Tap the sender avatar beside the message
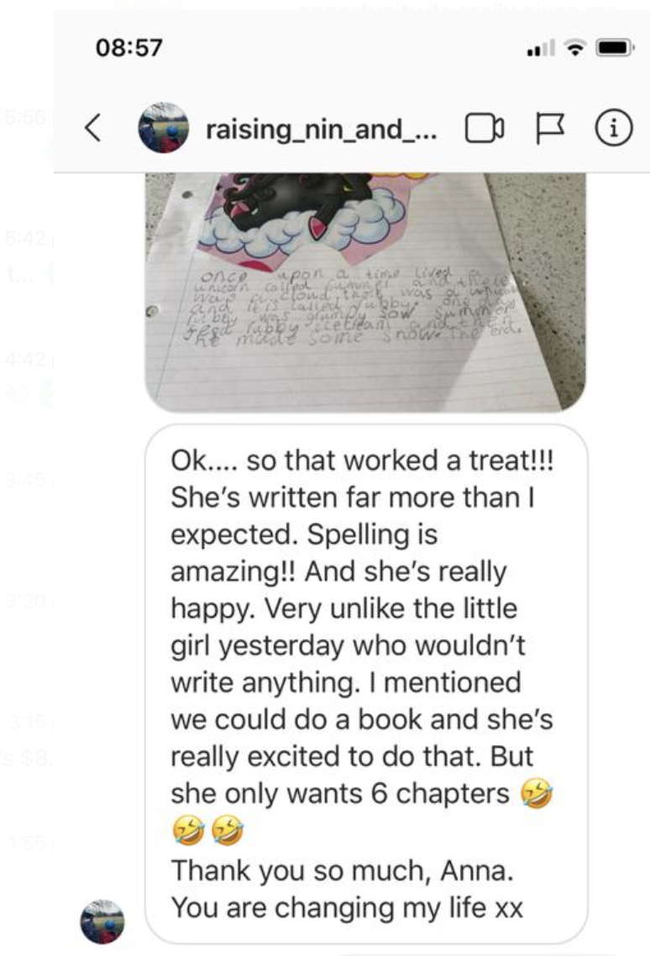650x956 pixels. point(102,922)
